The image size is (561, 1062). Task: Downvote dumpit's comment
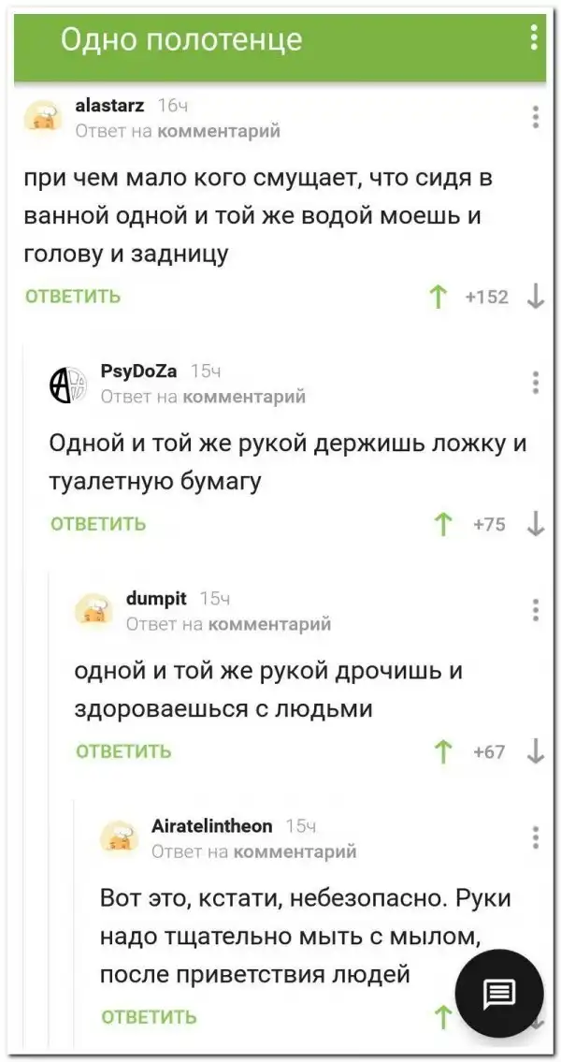pyautogui.click(x=536, y=751)
